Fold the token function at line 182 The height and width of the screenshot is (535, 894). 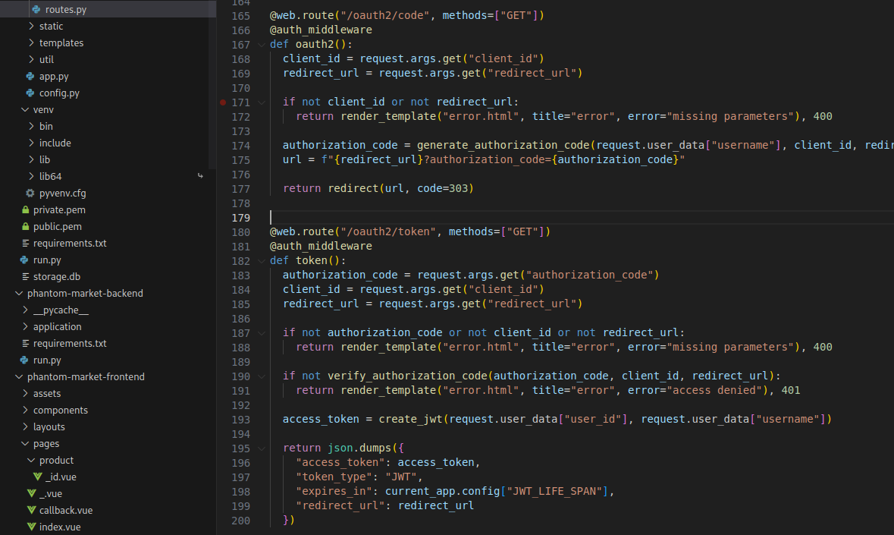pyautogui.click(x=261, y=261)
